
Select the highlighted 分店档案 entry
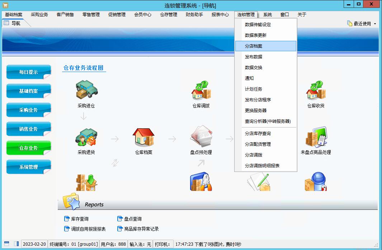point(266,46)
